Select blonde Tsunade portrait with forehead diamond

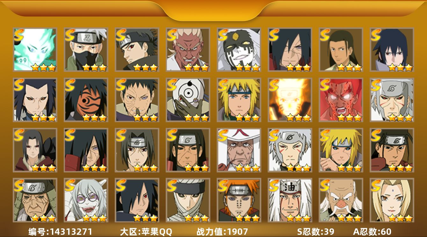coord(392,200)
